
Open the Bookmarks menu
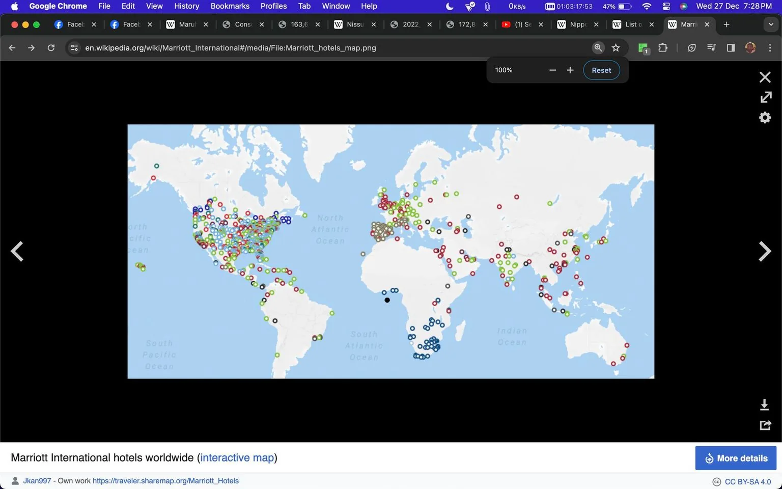[230, 6]
